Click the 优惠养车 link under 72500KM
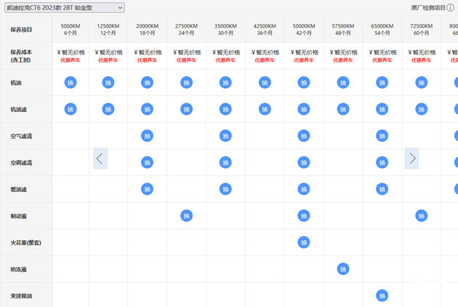Image resolution: width=458 pixels, height=307 pixels. coord(421,60)
